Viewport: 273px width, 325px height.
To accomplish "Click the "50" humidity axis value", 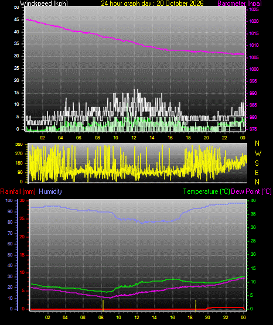I will click(10, 255).
